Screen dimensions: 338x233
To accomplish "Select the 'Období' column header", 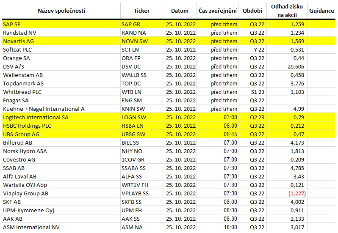I will pos(252,11).
